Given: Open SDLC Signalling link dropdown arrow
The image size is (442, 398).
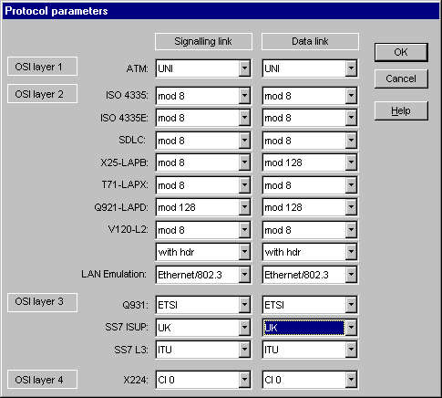Looking at the screenshot, I should coord(244,141).
